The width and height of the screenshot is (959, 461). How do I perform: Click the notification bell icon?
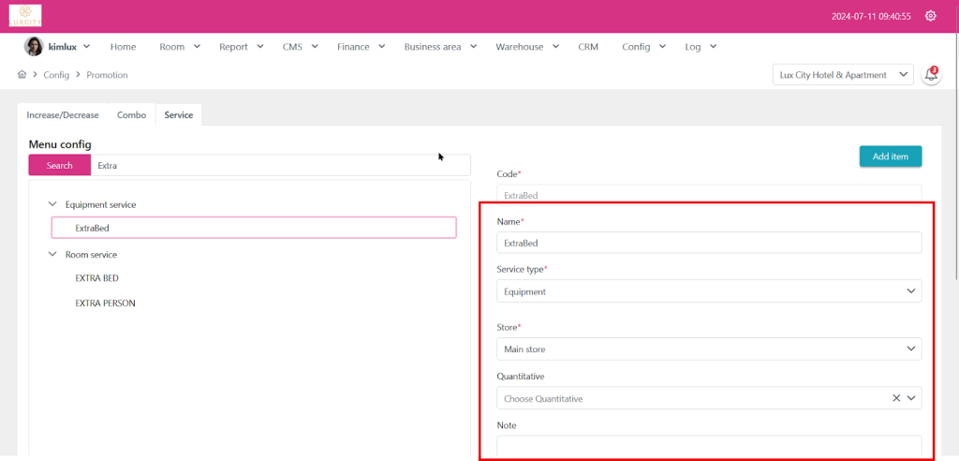tap(931, 75)
